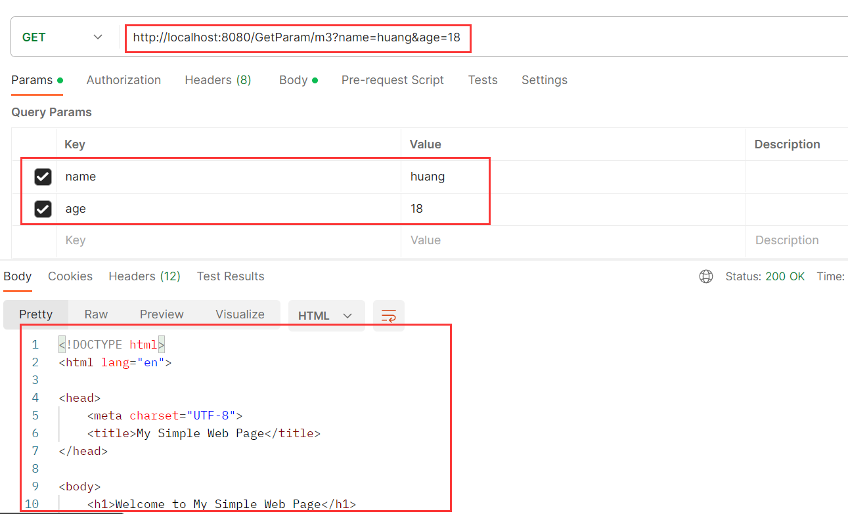Screen dimensions: 848x514
Task: Click the Query Params heading
Action: (x=51, y=112)
